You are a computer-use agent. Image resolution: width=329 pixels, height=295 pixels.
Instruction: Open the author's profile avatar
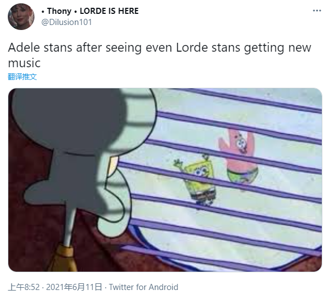(21, 17)
